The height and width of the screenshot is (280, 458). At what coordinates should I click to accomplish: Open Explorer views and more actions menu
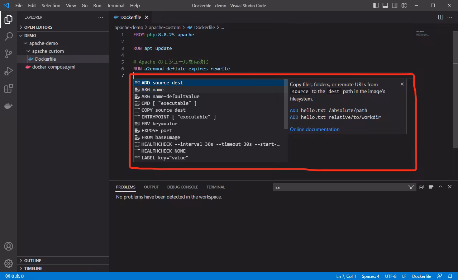101,17
